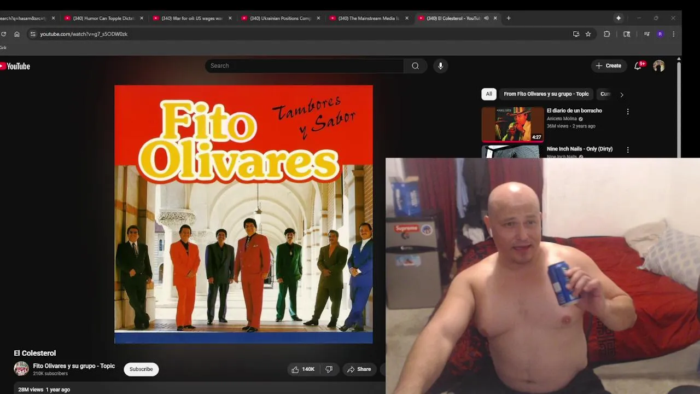Click the 210K subscribers text

(50, 374)
